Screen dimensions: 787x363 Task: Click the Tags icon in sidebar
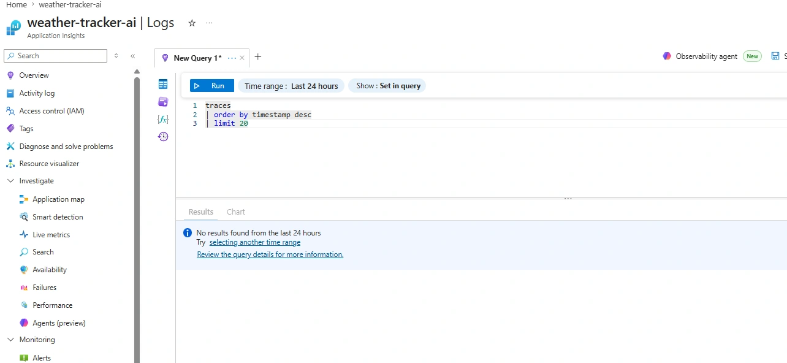(x=10, y=129)
